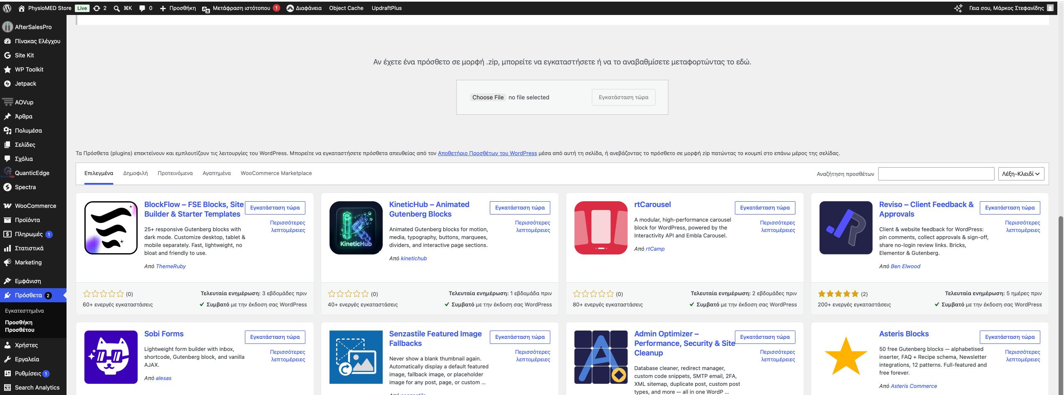Open the Λέξη-Κλειδί search type dropdown
Viewport: 1064px width, 395px height.
point(1021,174)
